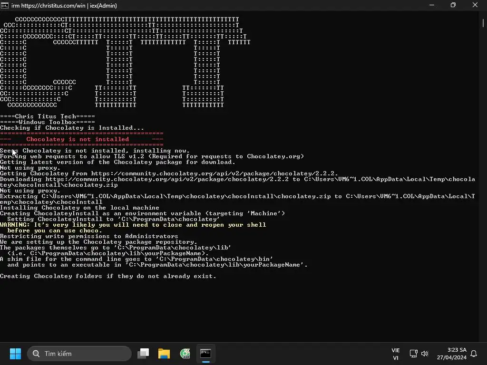The height and width of the screenshot is (365, 487).
Task: Click 'Installing Chocolatey on the local machine' line
Action: (79, 208)
